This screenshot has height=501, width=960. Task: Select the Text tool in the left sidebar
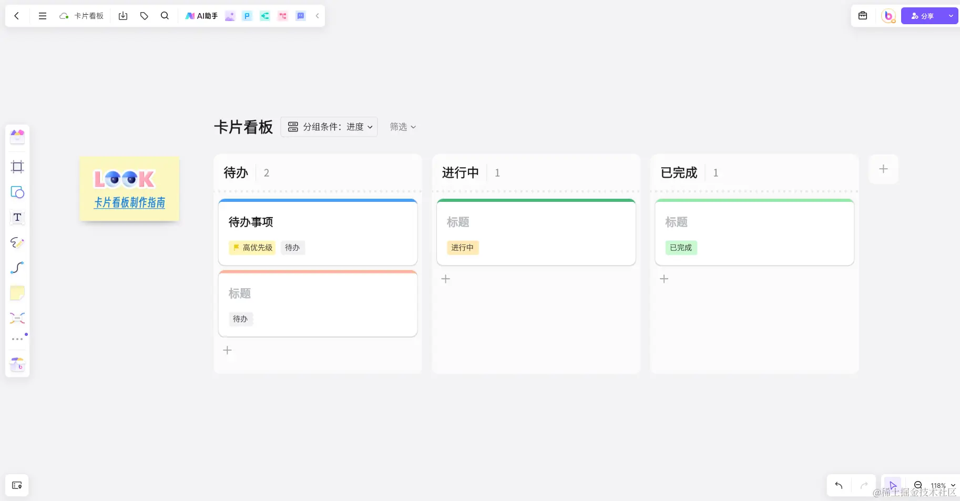[17, 217]
